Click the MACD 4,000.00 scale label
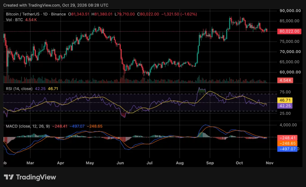 click(x=288, y=125)
